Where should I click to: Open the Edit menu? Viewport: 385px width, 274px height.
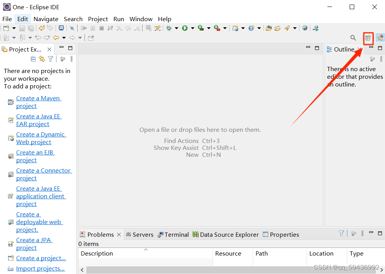click(23, 19)
